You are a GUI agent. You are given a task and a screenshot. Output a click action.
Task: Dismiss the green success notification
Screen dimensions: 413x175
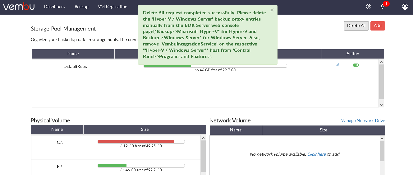pyautogui.click(x=272, y=10)
